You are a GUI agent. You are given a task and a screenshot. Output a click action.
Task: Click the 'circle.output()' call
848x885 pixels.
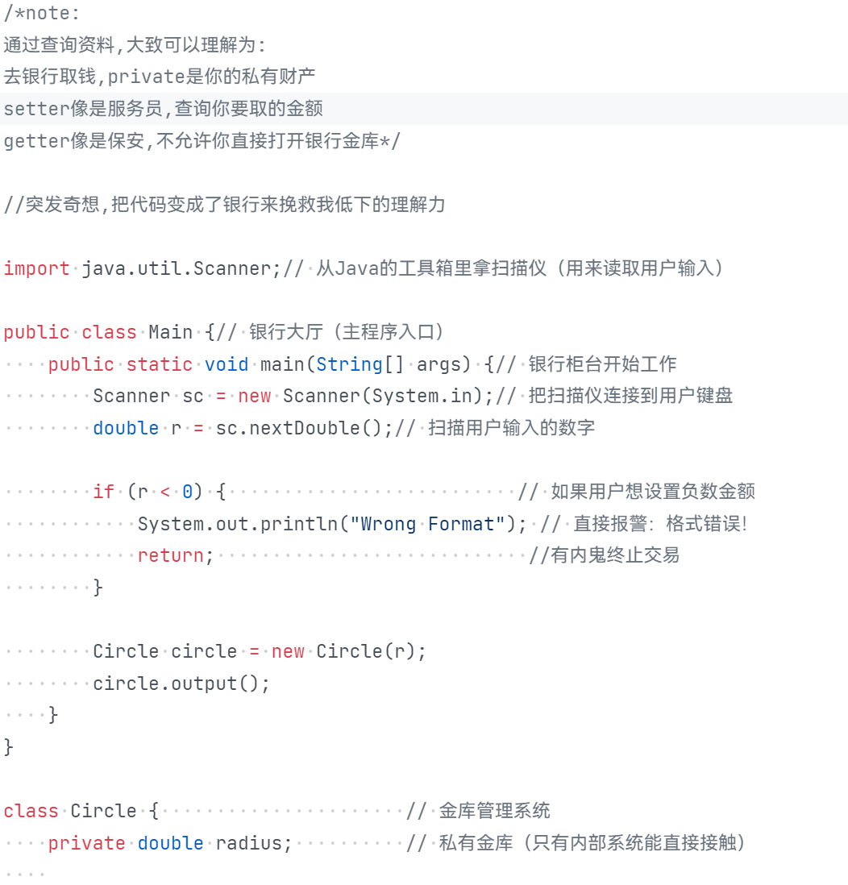click(x=176, y=683)
